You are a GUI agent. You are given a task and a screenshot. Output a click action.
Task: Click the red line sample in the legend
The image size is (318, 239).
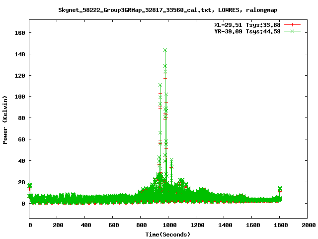pos(292,25)
